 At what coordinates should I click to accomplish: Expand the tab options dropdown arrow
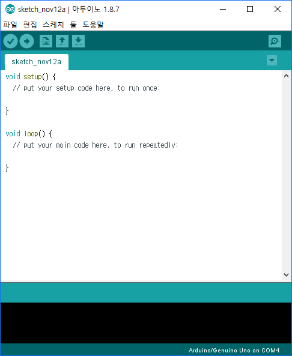tap(272, 61)
